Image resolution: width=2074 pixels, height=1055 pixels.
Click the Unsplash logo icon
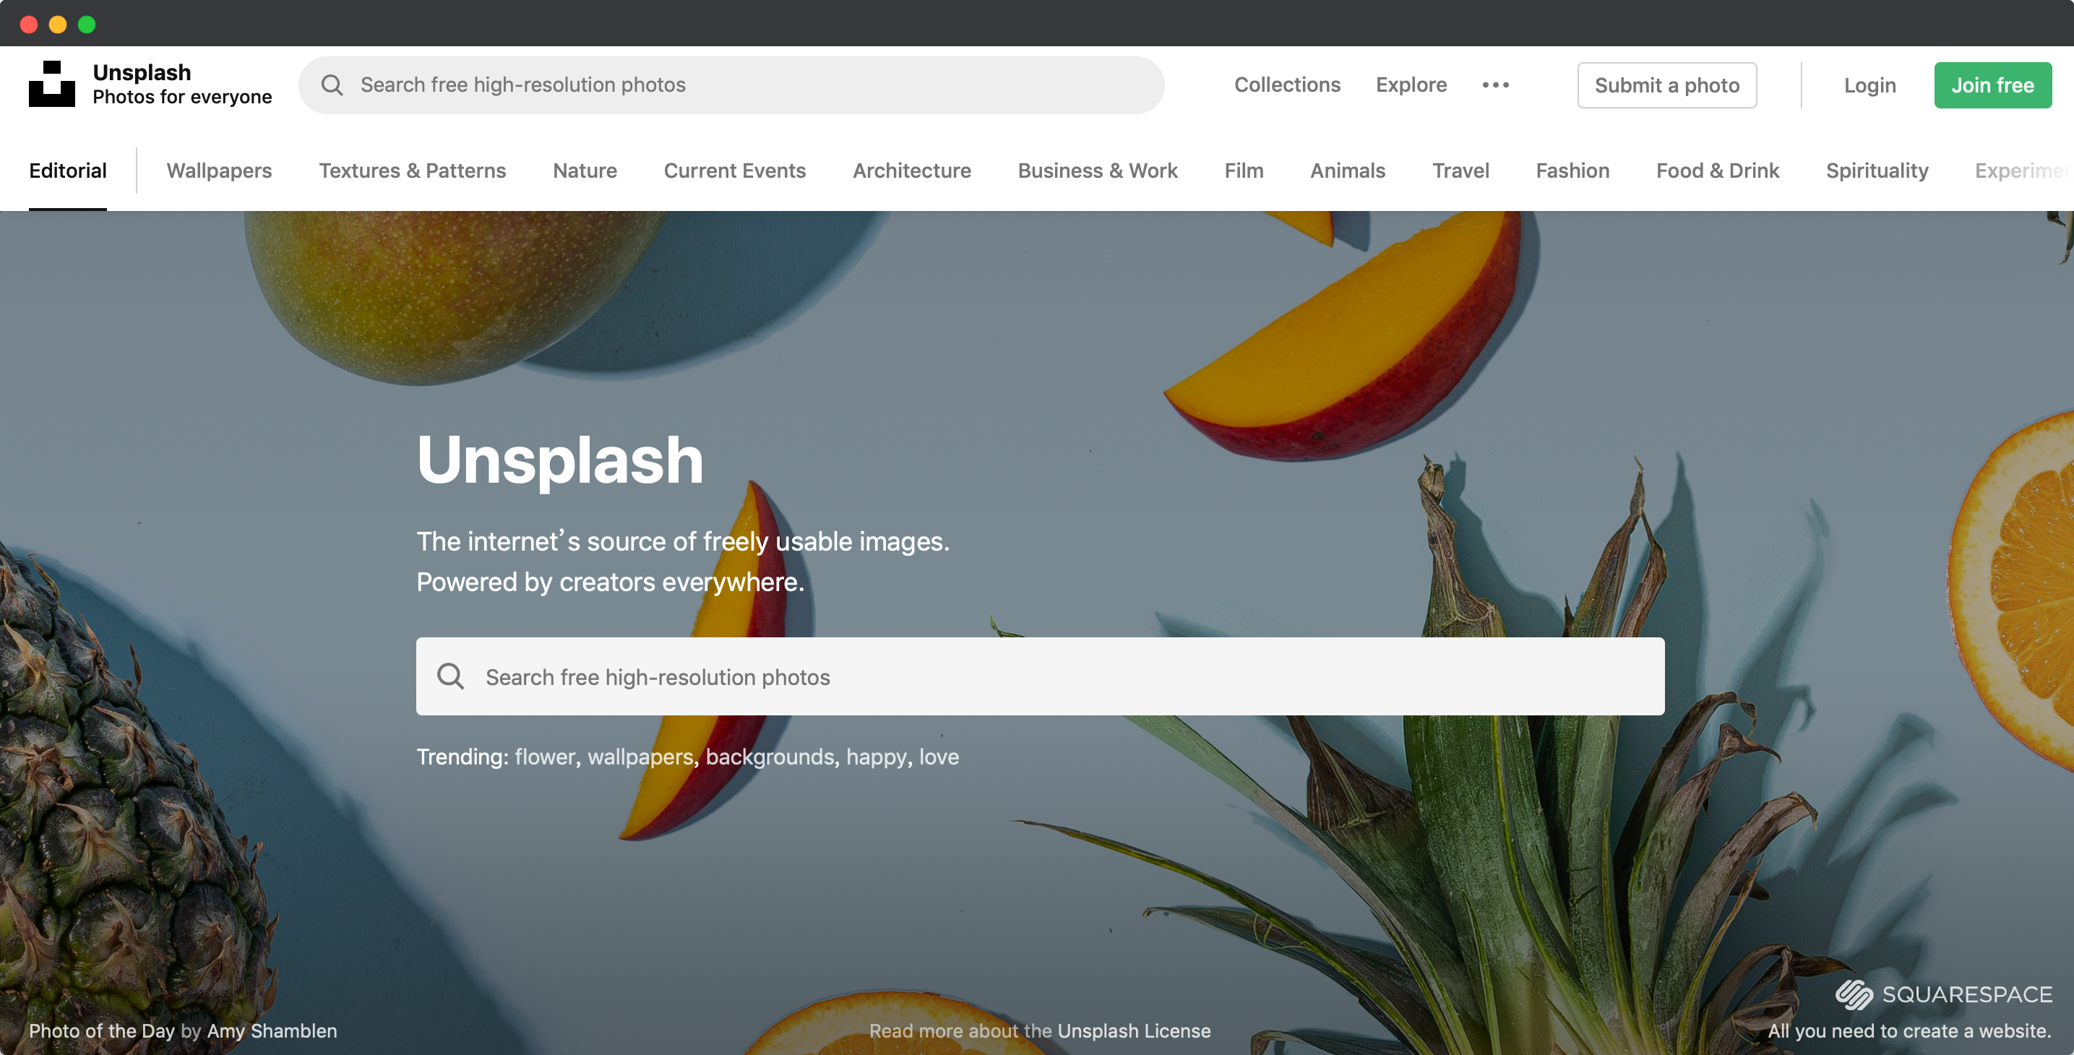tap(51, 84)
